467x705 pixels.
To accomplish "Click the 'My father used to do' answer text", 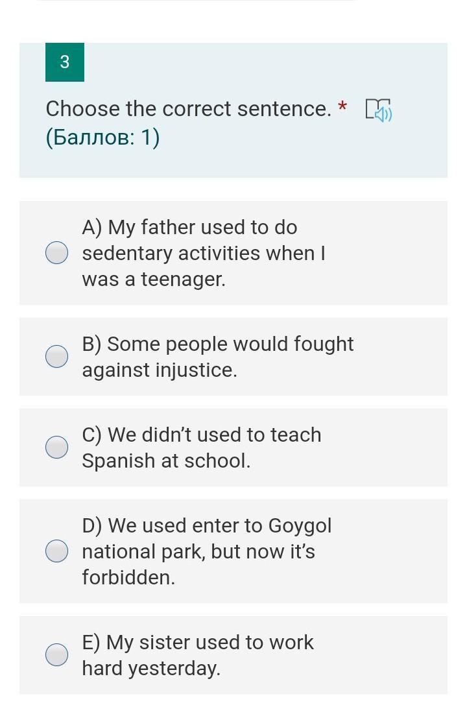I will [189, 228].
